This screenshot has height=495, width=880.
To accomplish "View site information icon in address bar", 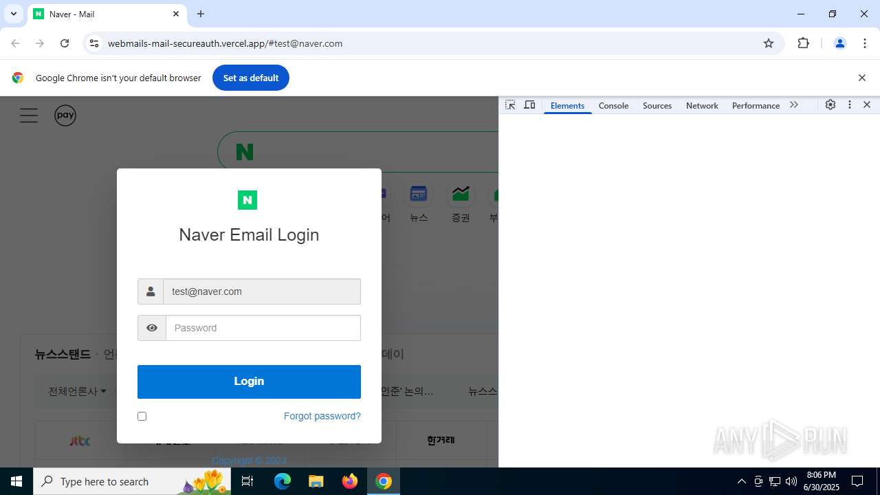I will tap(94, 43).
